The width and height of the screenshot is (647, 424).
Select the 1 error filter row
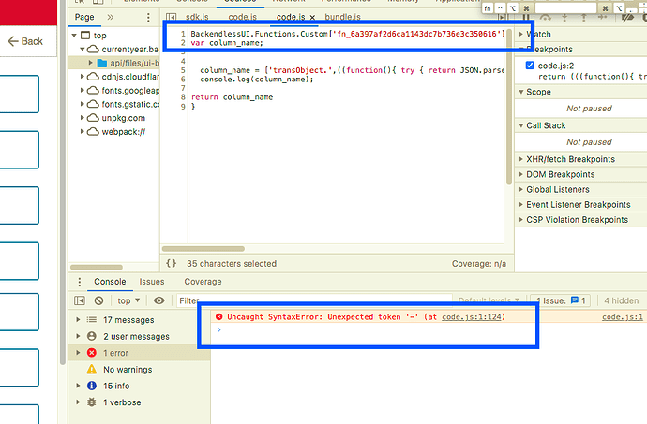click(140, 353)
